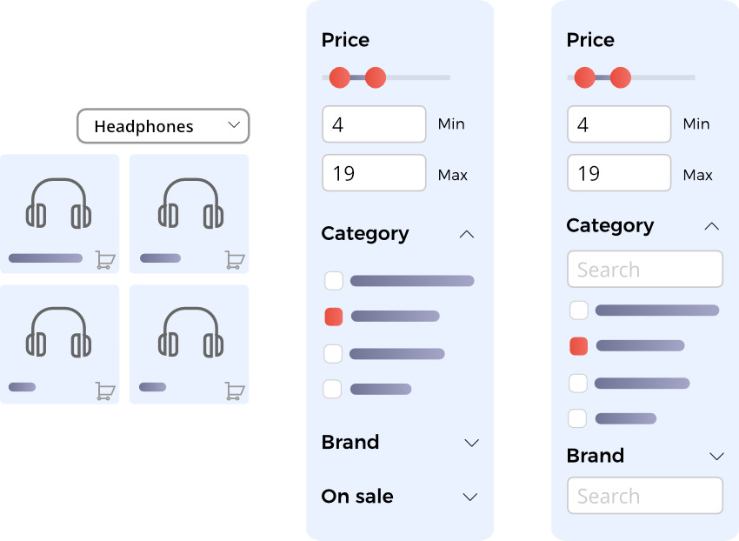Screen dimensions: 739x541
Task: Tick the last Category checkbox in right panel
Action: click(x=578, y=418)
